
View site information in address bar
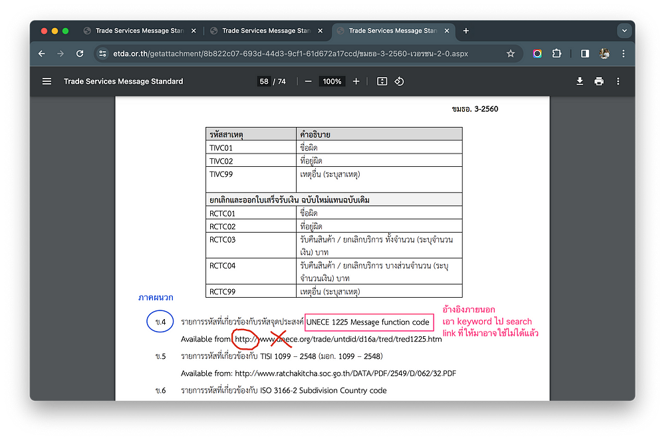(x=102, y=54)
